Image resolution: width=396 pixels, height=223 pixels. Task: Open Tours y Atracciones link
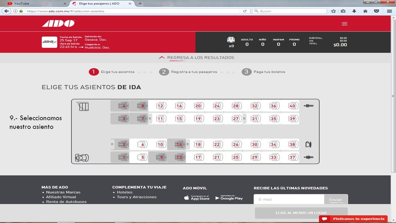pos(137,197)
